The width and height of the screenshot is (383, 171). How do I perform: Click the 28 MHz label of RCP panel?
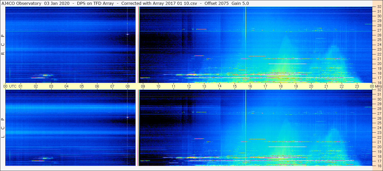379,25
